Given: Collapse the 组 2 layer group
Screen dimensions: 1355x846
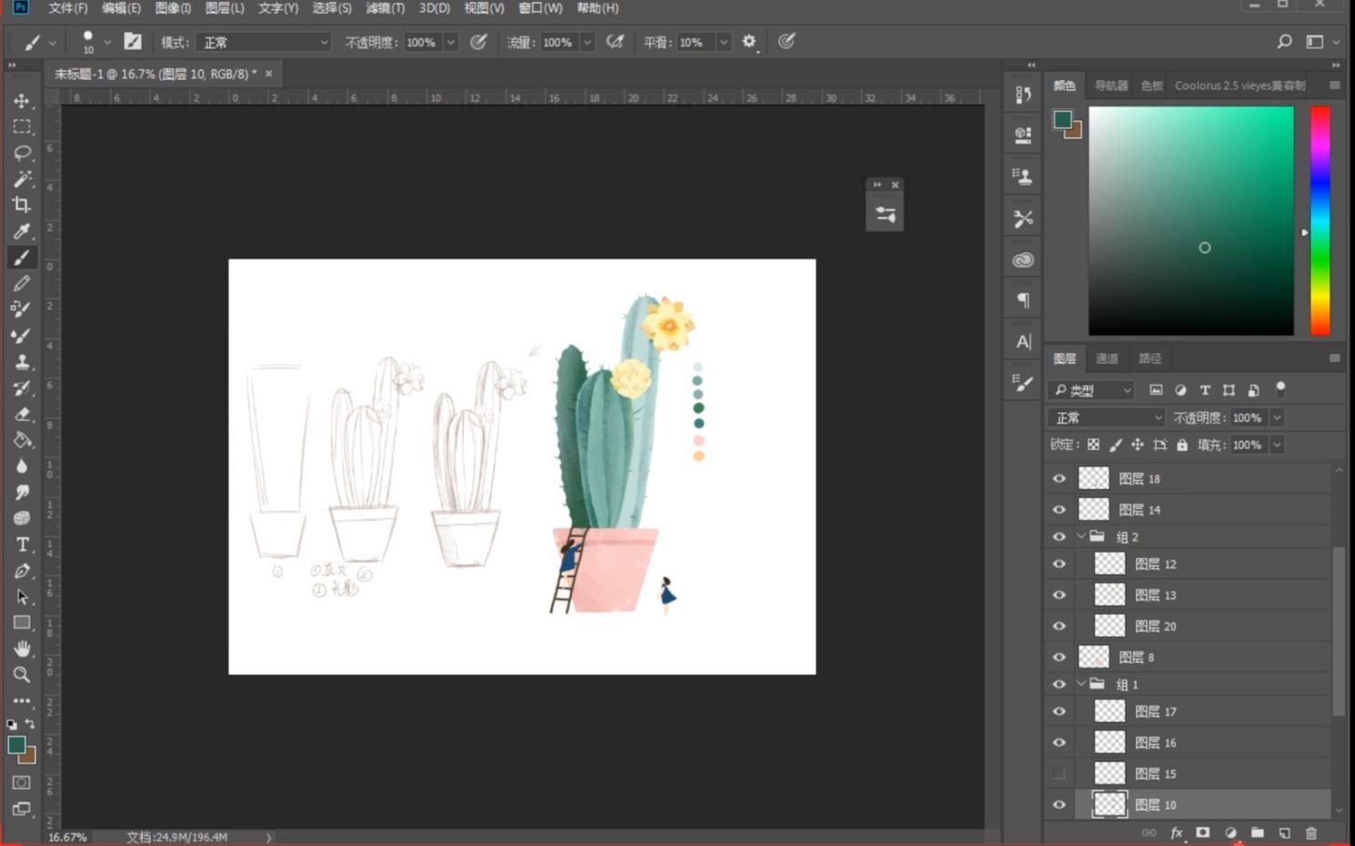Looking at the screenshot, I should pyautogui.click(x=1081, y=537).
